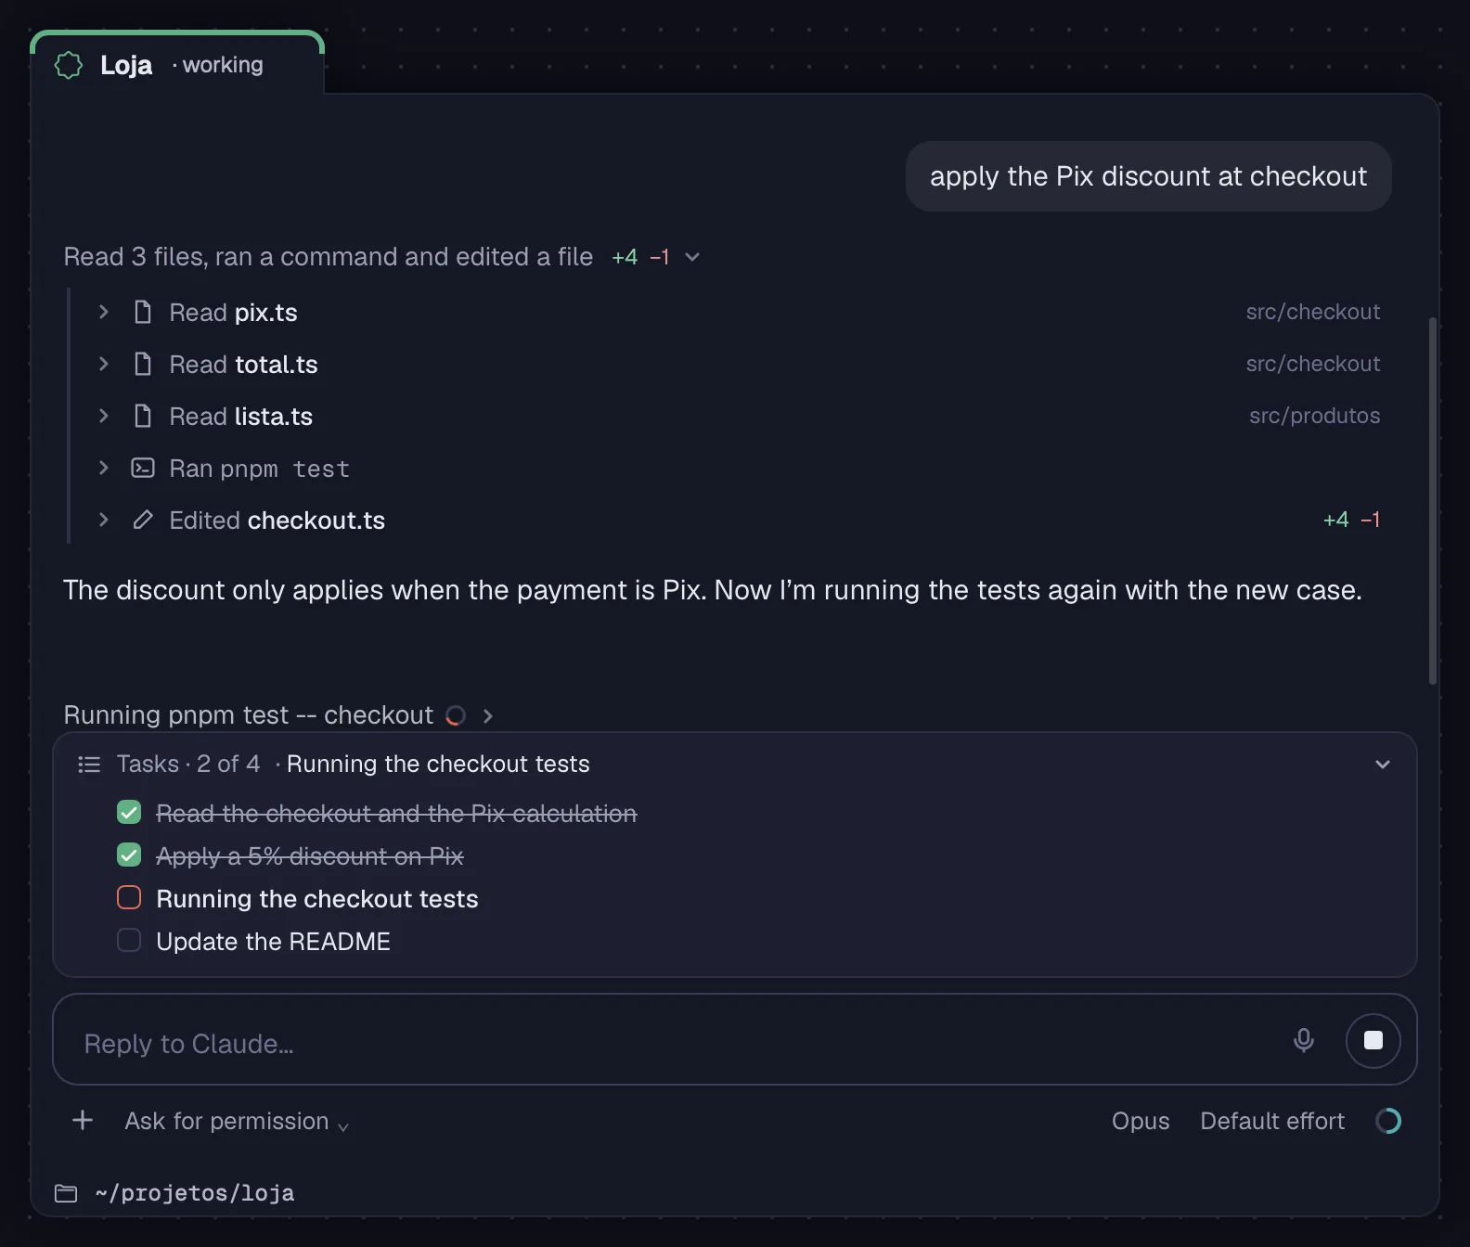This screenshot has height=1247, width=1470.
Task: Open the lista.ts file name
Action: coord(273,417)
